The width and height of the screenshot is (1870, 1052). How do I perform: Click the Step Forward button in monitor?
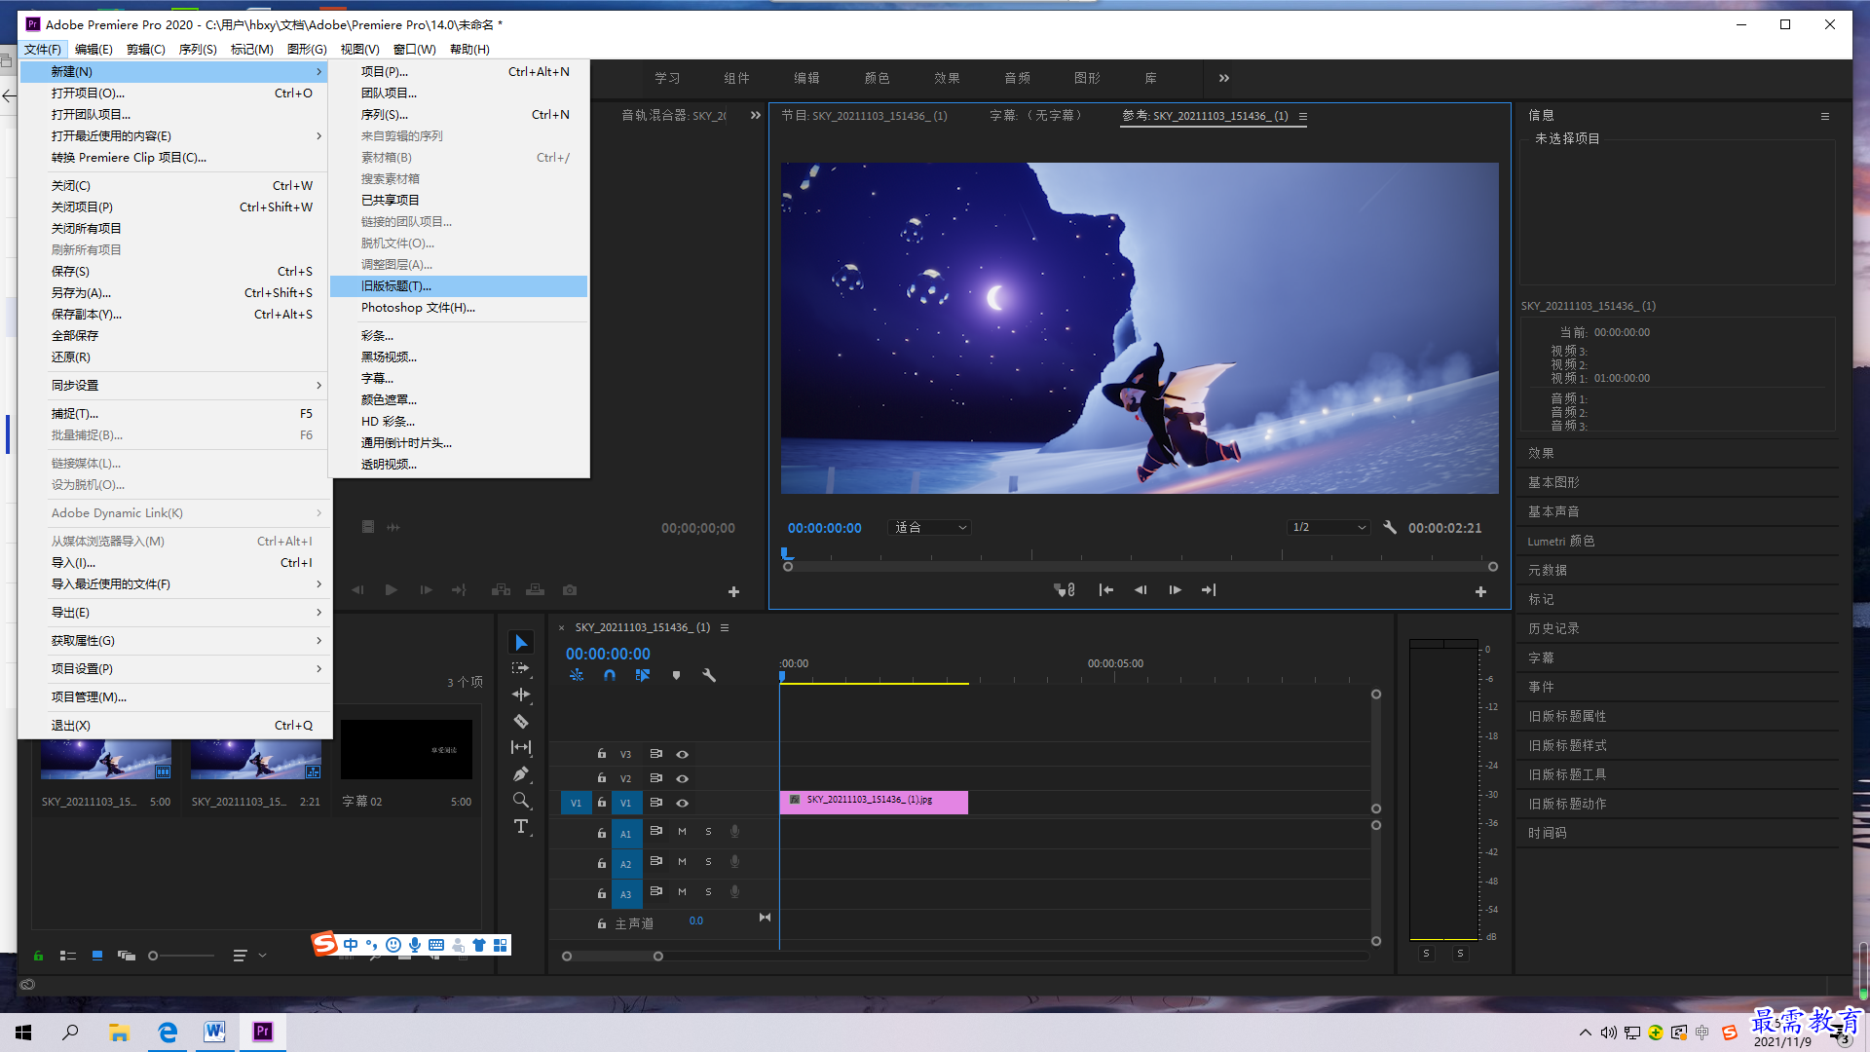pos(1175,590)
